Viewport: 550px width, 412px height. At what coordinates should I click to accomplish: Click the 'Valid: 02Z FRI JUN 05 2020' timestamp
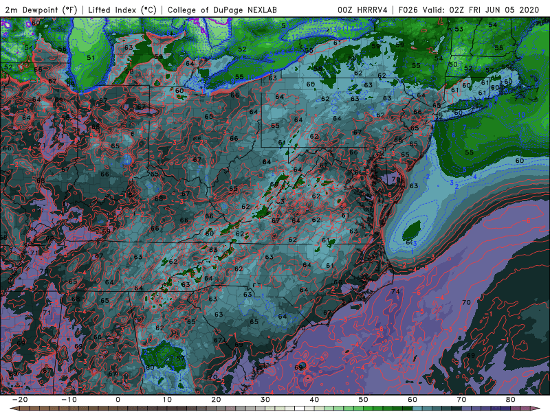coord(481,10)
